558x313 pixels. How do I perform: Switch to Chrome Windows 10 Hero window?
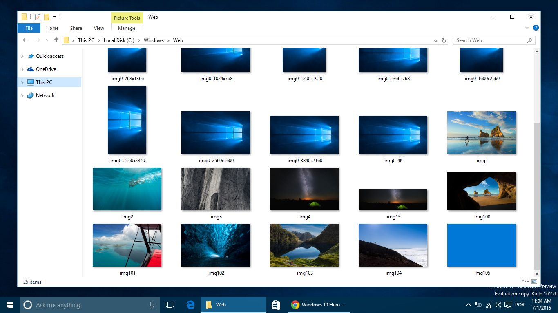(x=319, y=305)
